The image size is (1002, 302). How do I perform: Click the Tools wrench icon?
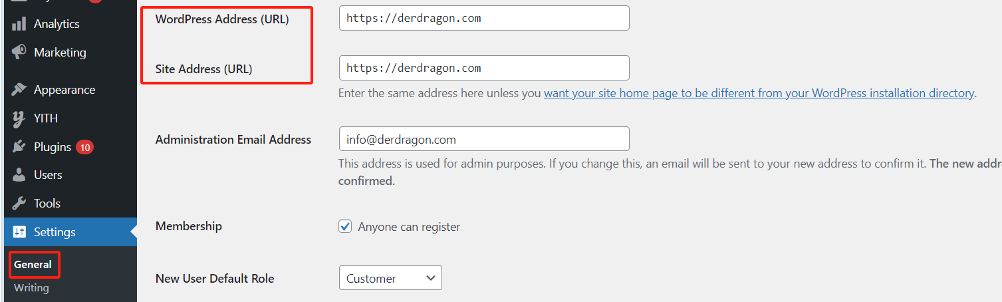[19, 204]
